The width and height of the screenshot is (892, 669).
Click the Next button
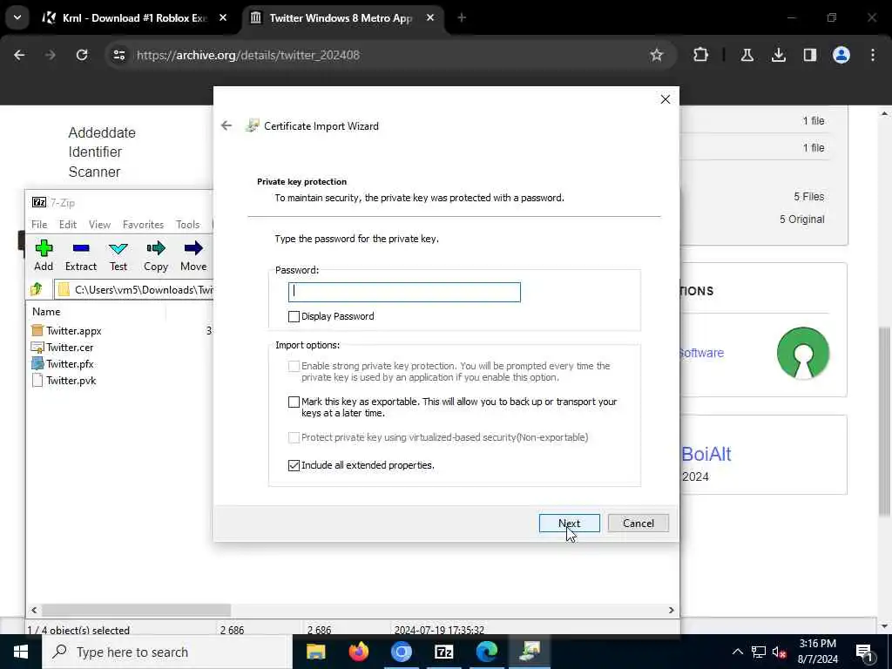[x=570, y=524]
